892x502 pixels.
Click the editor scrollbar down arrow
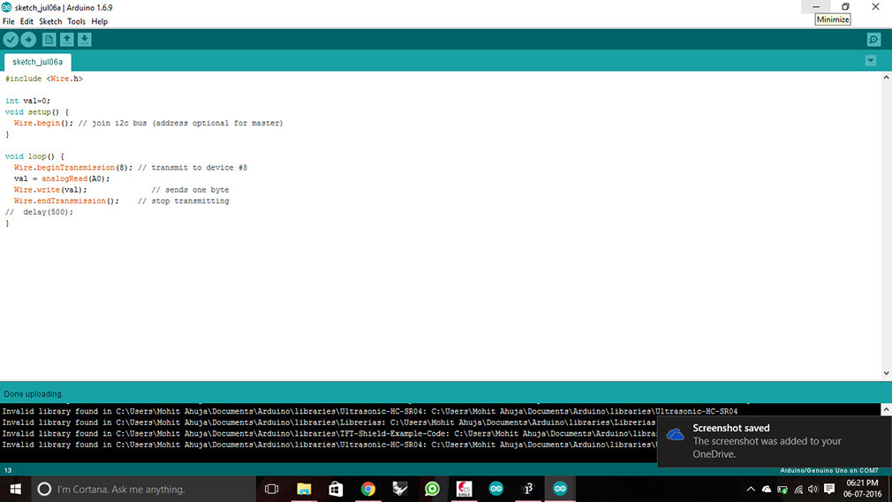(887, 373)
